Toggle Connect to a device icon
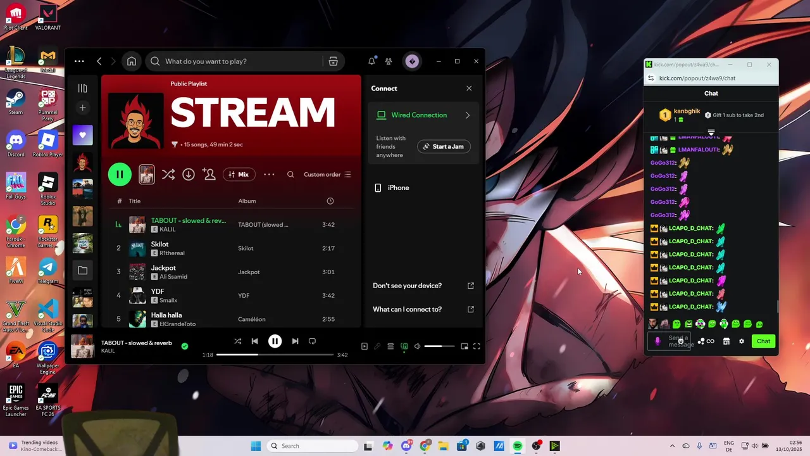810x456 pixels. [x=404, y=346]
